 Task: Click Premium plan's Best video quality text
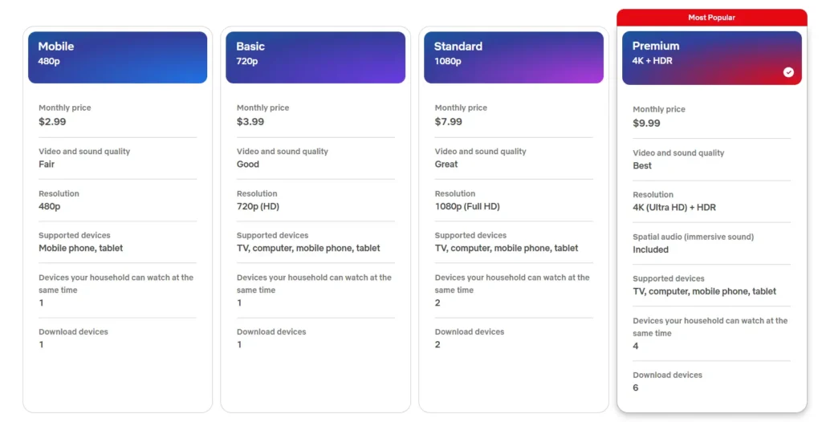click(642, 166)
